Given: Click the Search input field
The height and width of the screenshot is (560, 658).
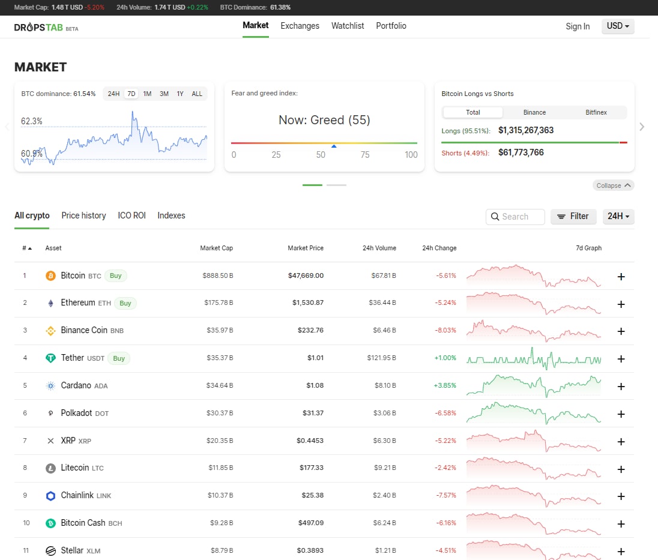Looking at the screenshot, I should 515,217.
